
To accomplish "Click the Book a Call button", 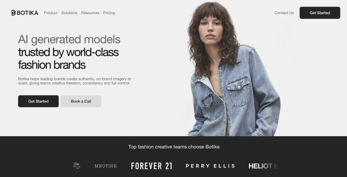I will pos(81,102).
